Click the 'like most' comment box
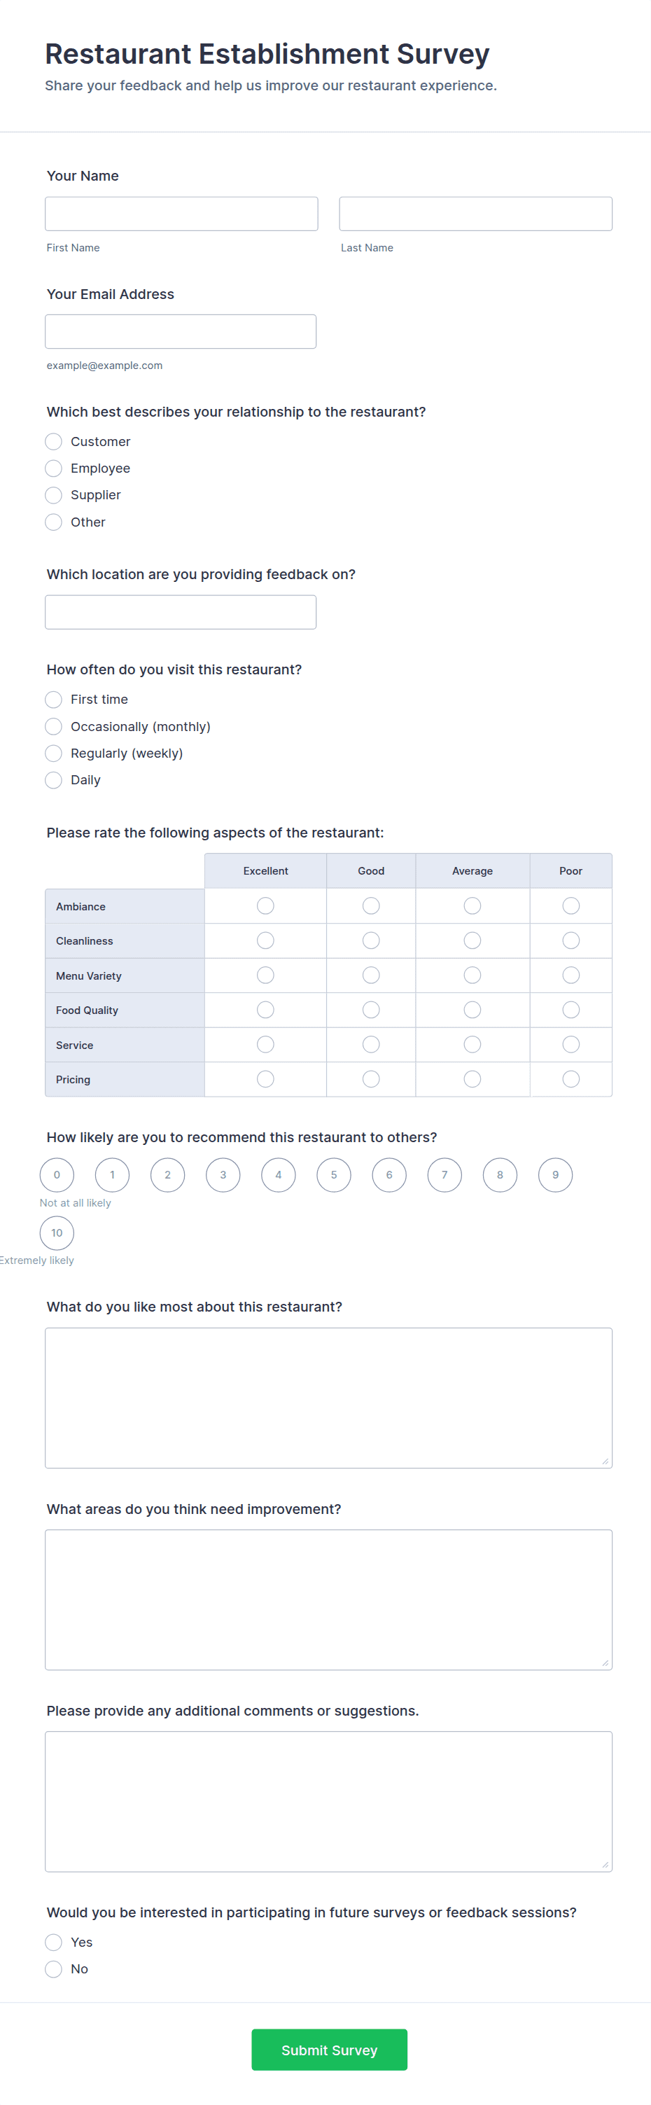651x2105 pixels. (328, 1397)
